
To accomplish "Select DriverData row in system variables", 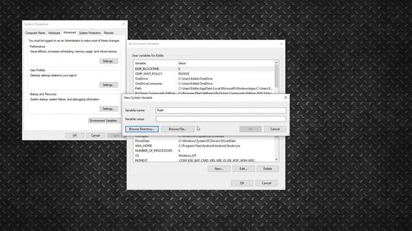I will click(204, 141).
